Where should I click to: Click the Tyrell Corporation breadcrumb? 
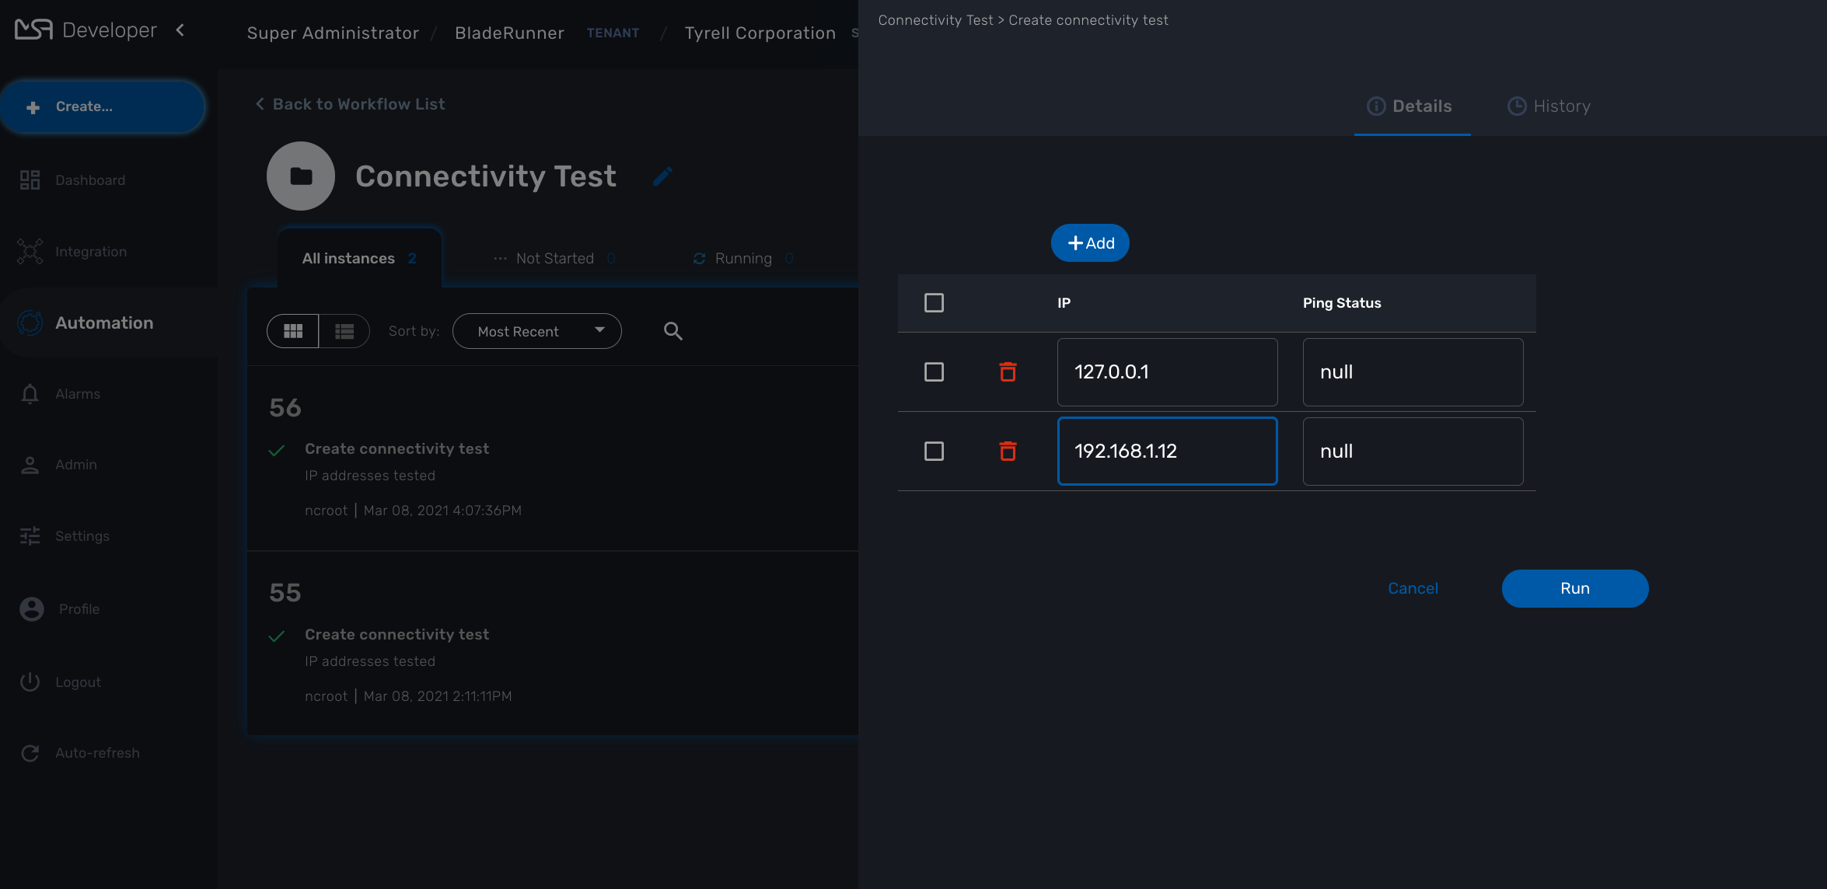click(760, 33)
